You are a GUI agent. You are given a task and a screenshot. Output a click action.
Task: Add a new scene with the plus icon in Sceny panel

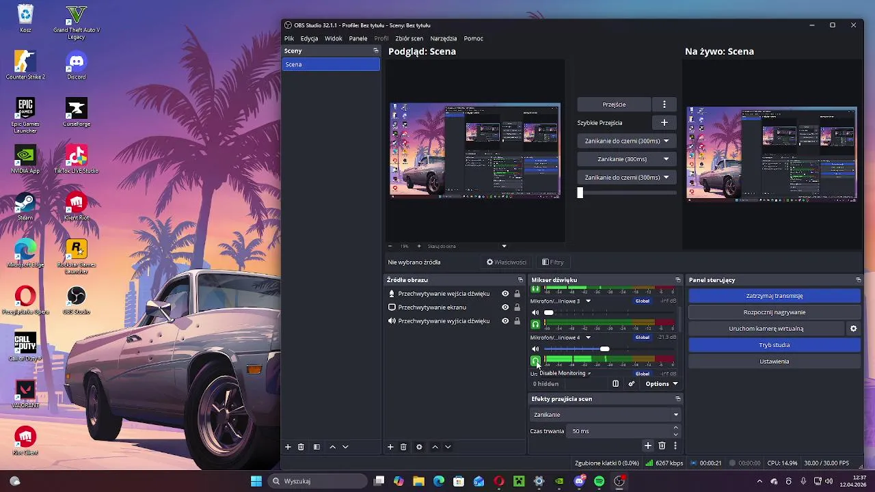click(x=288, y=447)
